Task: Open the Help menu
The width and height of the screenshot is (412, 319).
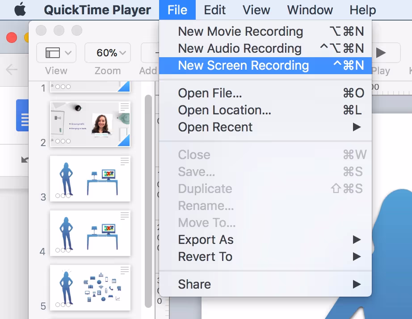Action: click(362, 10)
